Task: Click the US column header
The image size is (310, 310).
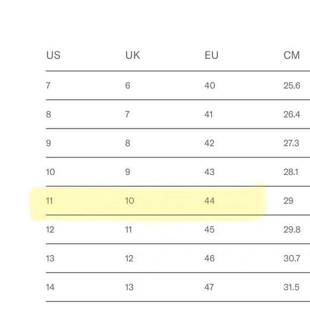Action: point(53,55)
